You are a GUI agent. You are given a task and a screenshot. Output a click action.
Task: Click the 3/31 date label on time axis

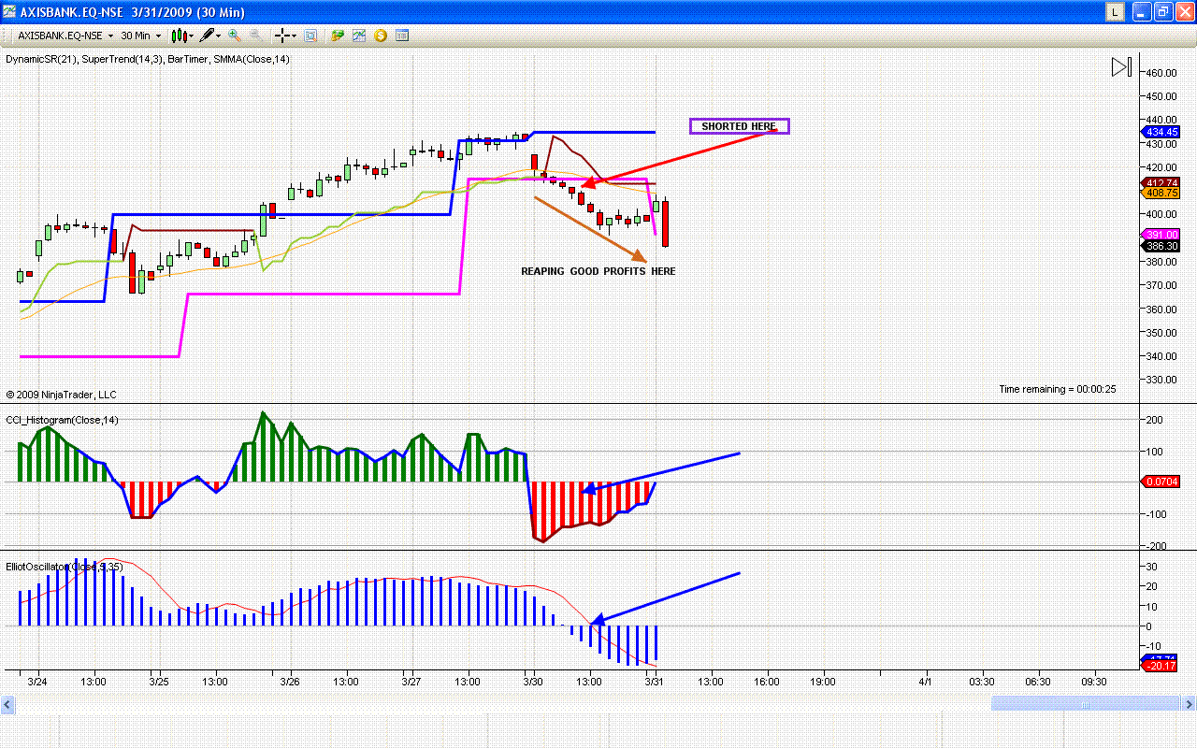tap(655, 682)
